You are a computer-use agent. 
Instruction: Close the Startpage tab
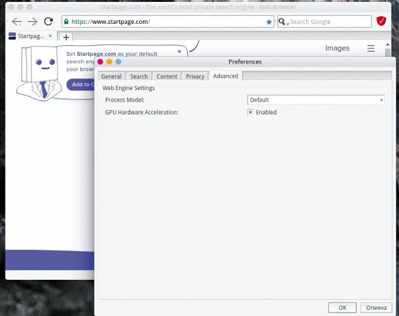(x=50, y=36)
